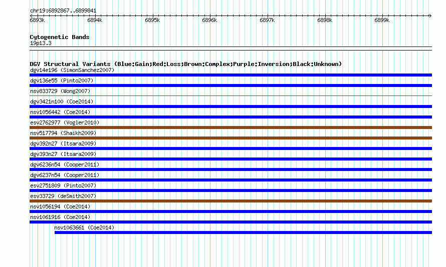Select the esv2751809 blue variant bar

click(x=231, y=190)
